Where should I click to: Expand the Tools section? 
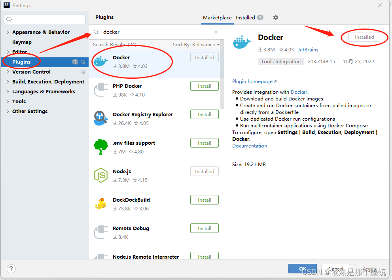[8, 102]
